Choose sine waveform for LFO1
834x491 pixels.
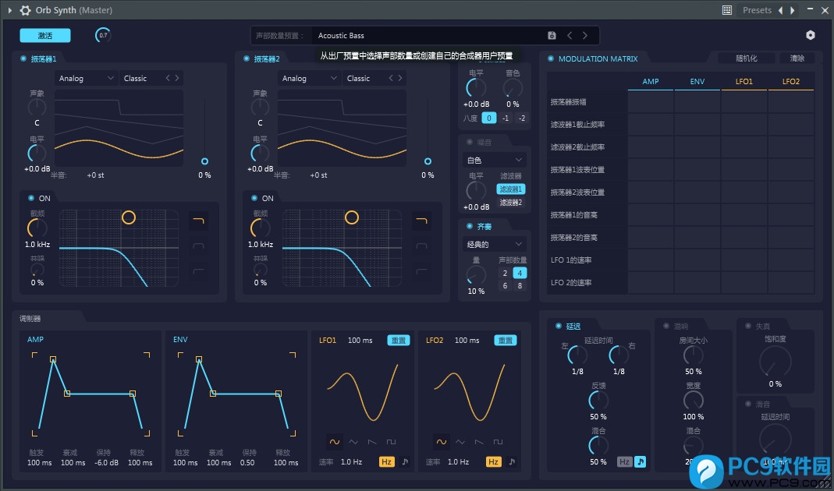335,442
